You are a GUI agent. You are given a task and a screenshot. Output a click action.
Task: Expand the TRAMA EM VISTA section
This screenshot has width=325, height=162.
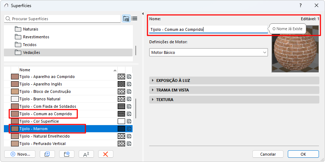point(172,90)
